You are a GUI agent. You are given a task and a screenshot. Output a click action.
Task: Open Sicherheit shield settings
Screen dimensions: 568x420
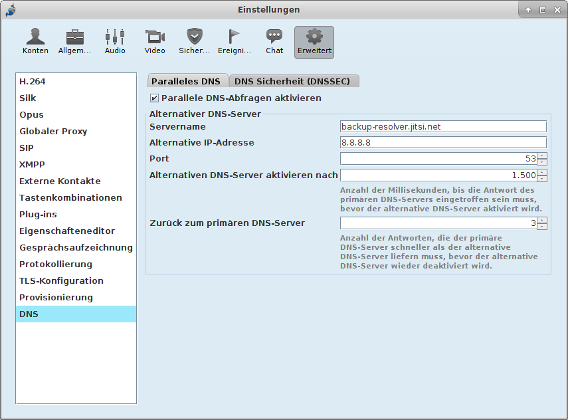point(195,41)
